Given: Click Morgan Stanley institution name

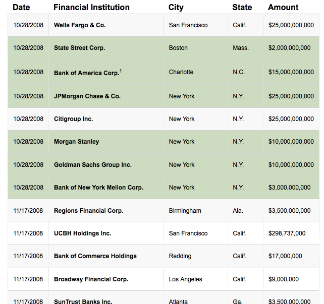Looking at the screenshot, I should click(x=76, y=142).
